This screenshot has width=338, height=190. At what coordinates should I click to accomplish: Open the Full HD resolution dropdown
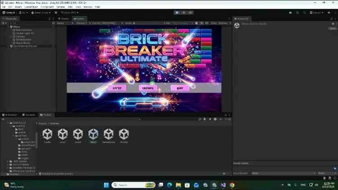coord(108,23)
